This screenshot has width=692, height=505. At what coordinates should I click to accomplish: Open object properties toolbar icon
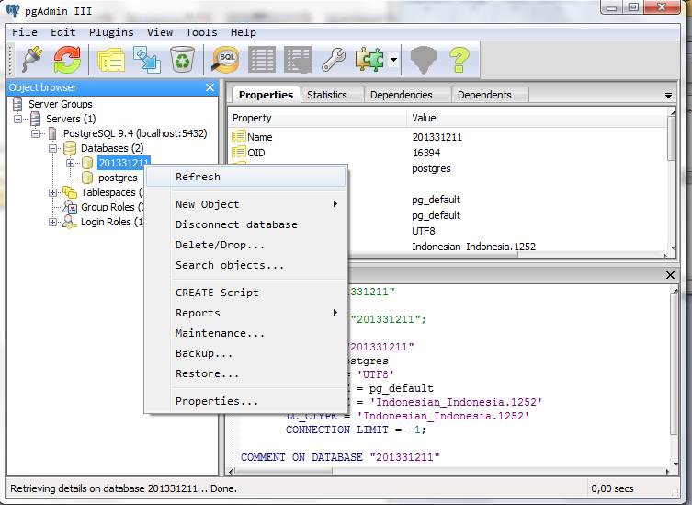111,60
